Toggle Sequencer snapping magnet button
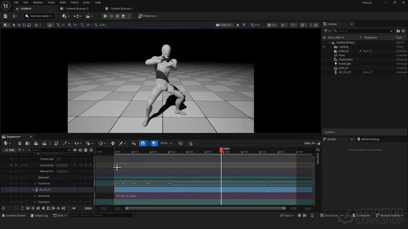 click(143, 143)
